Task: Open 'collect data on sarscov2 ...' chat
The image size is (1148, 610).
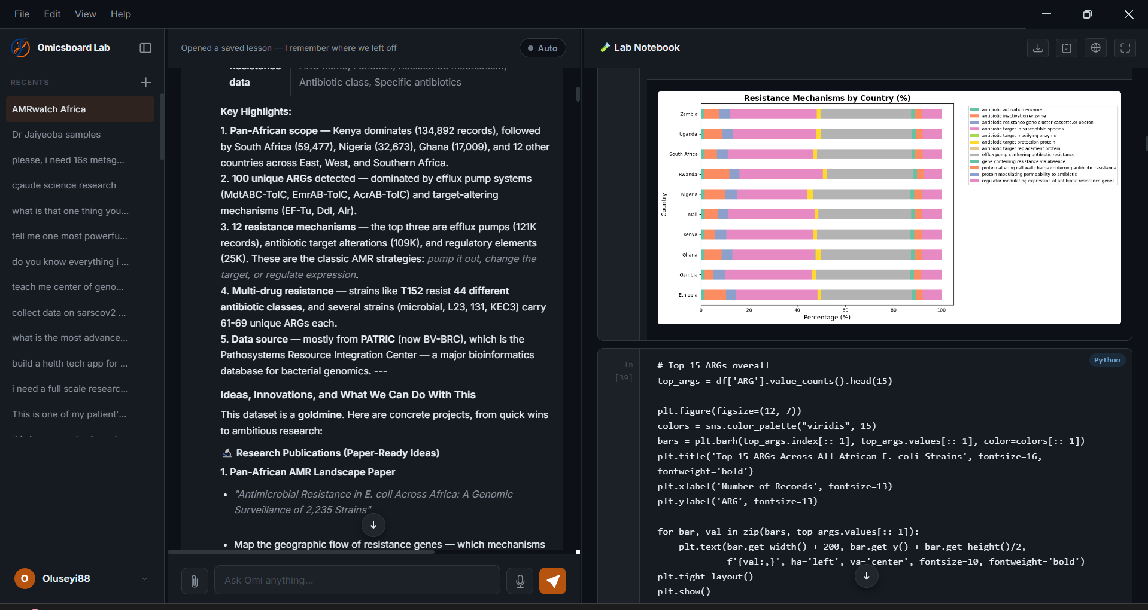Action: [80, 313]
